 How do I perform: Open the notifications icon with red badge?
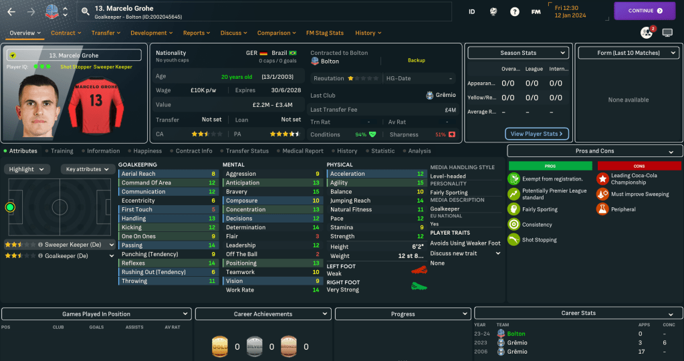(647, 32)
